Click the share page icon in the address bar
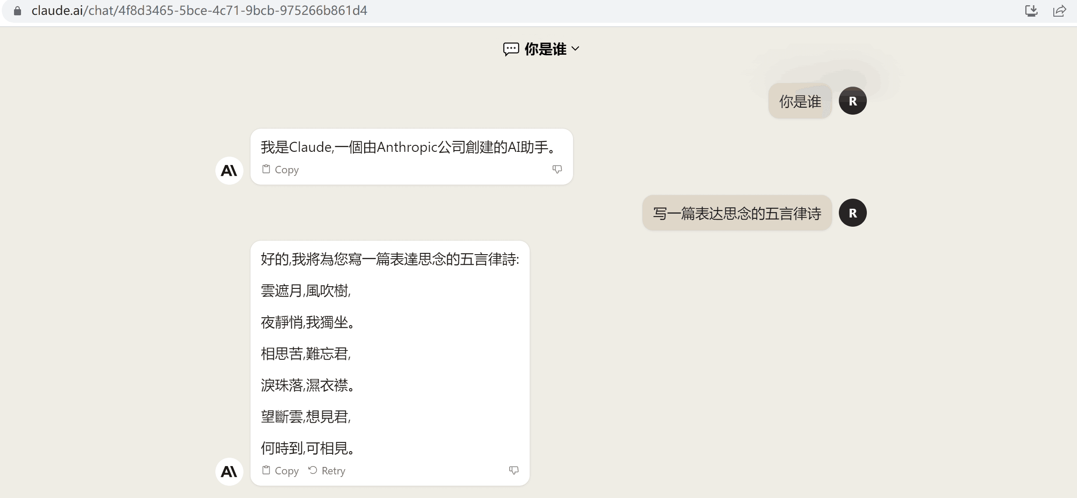Image resolution: width=1077 pixels, height=498 pixels. pyautogui.click(x=1059, y=11)
